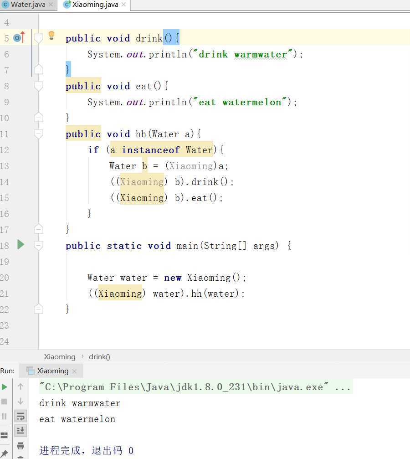Screen dimensions: 410x459
Task: Stop the running process
Action: (5, 401)
